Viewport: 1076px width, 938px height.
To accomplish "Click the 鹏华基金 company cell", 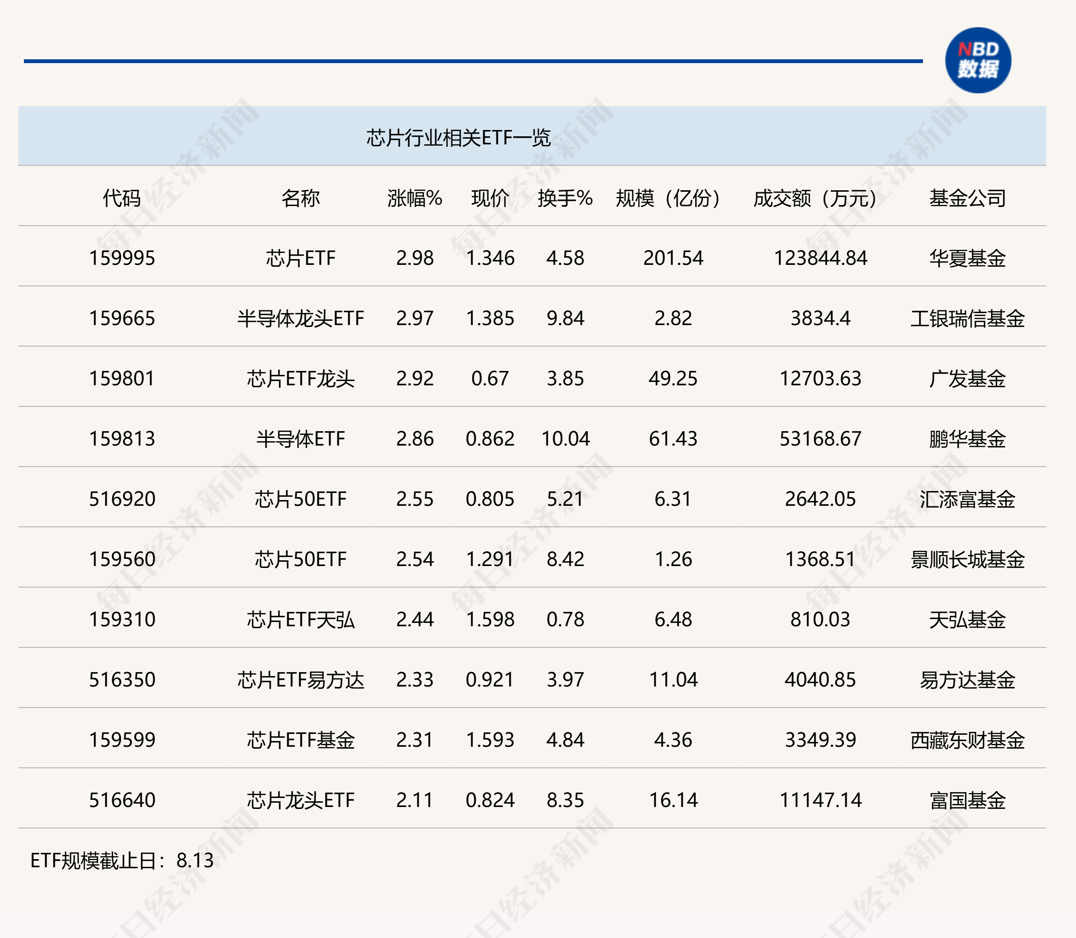I will 967,438.
